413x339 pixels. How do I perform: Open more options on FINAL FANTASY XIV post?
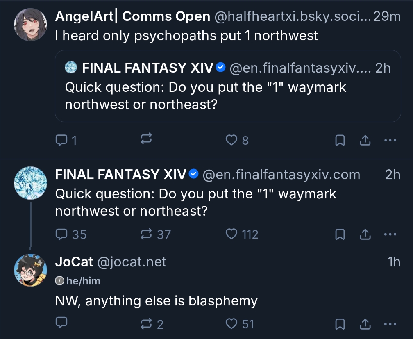pyautogui.click(x=390, y=234)
